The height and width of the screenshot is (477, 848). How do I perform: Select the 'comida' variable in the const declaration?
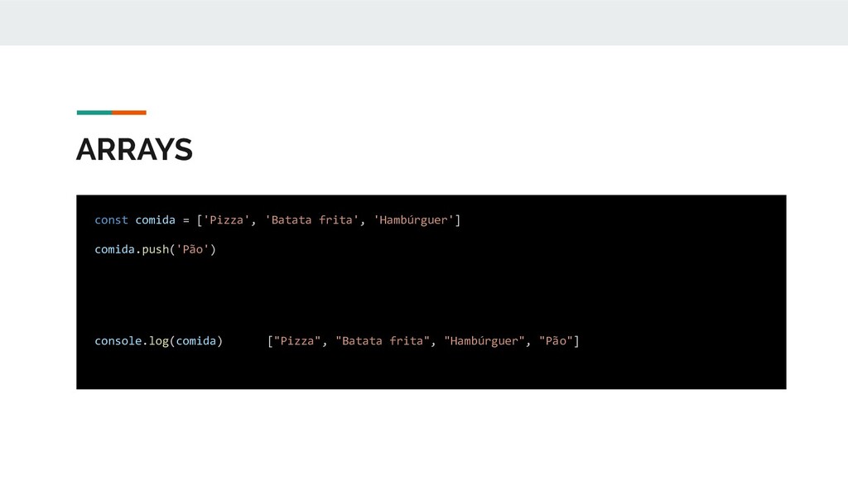click(x=155, y=220)
